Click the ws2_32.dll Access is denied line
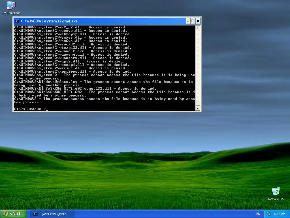290x218 pixels. tap(71, 27)
